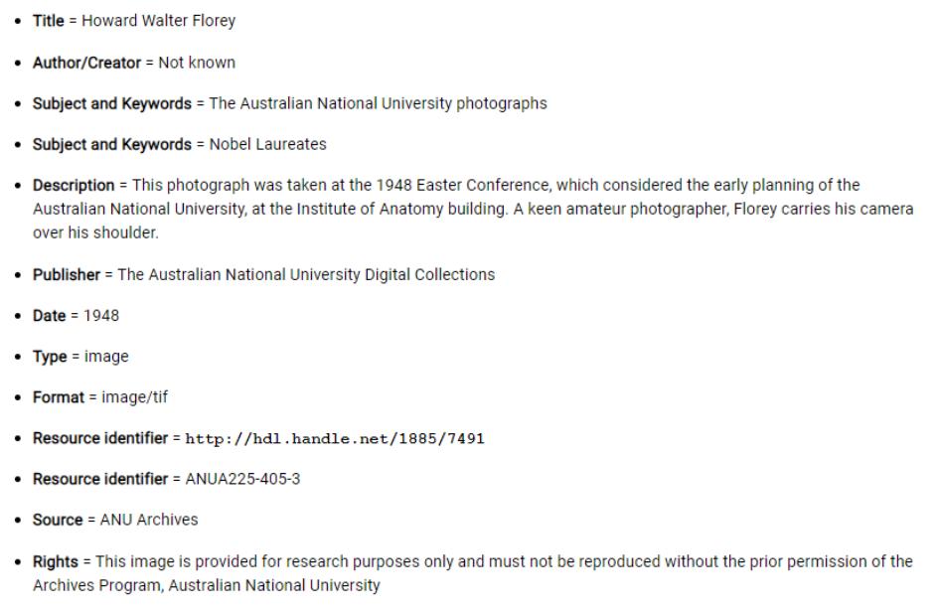This screenshot has height=610, width=941.
Task: Click the Rights label
Action: pyautogui.click(x=56, y=561)
